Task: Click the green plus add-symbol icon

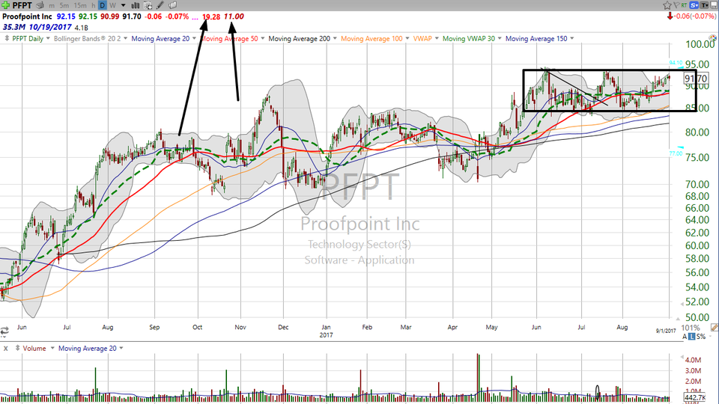Action: point(5,5)
